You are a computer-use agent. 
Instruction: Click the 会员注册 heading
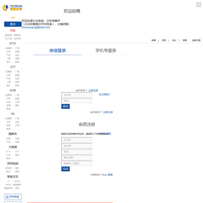[x=87, y=125]
